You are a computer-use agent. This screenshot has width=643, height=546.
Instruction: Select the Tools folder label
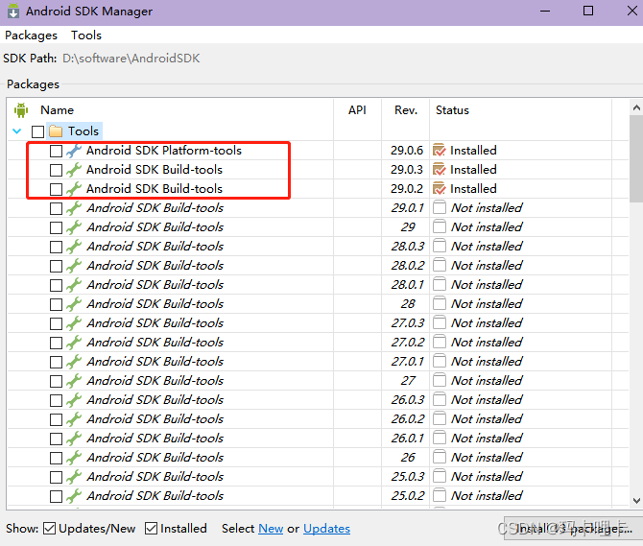(x=83, y=131)
